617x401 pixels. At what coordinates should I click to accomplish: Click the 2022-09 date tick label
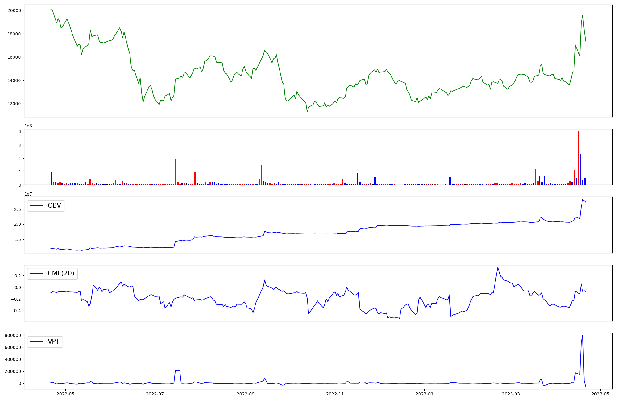(x=246, y=394)
